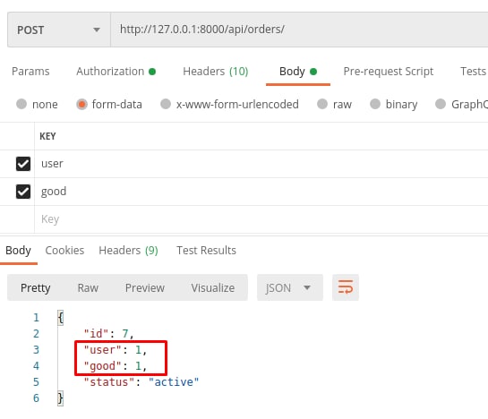Click the "good": 1 response line
The width and height of the screenshot is (488, 419).
click(116, 366)
